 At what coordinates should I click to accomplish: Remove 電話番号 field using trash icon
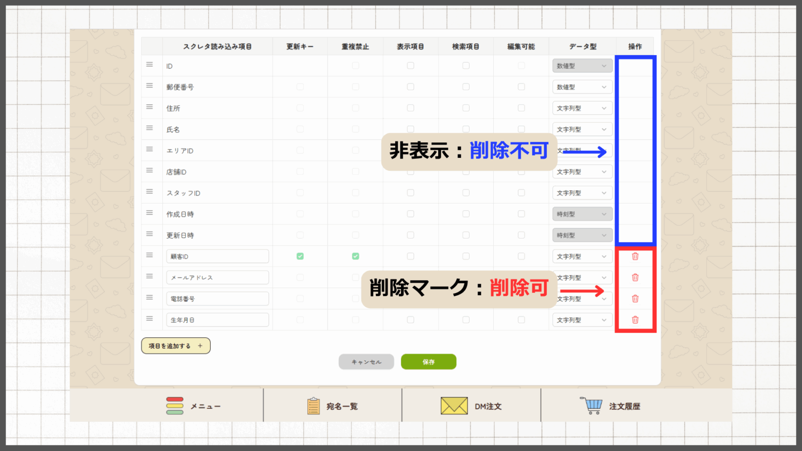[635, 299]
